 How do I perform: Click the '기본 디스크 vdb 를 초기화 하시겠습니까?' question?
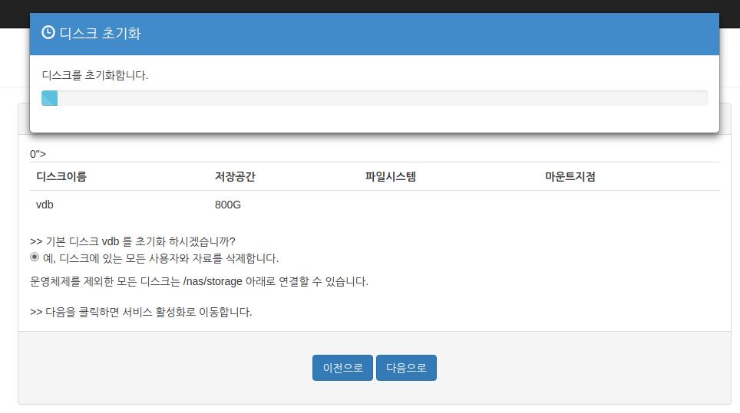pos(133,241)
